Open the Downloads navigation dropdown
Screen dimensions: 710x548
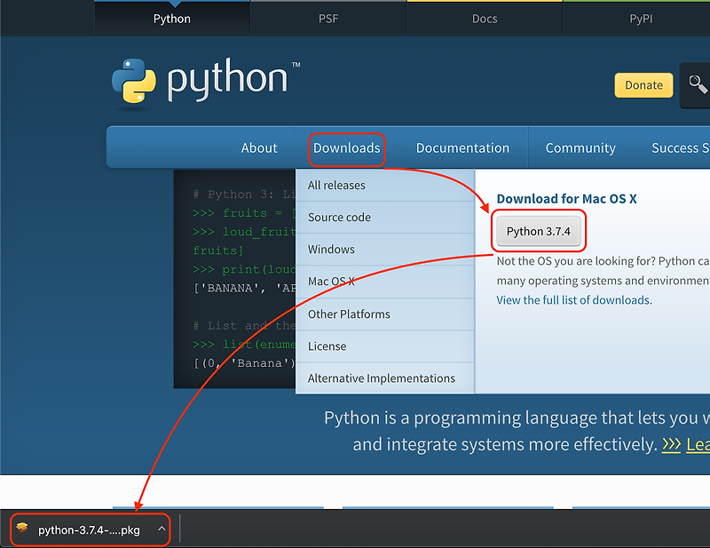(347, 148)
